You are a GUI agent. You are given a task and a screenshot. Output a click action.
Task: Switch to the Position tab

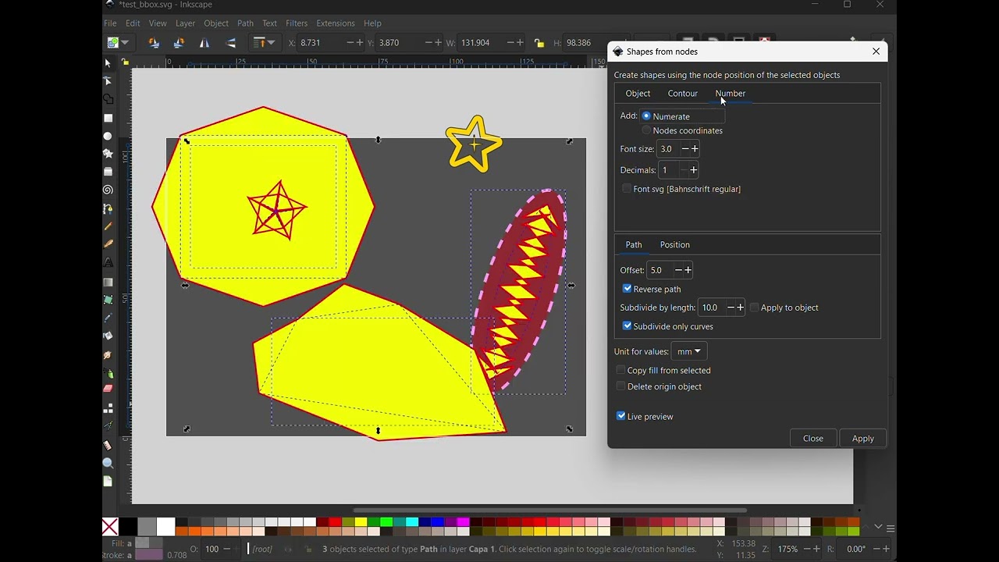[674, 245]
